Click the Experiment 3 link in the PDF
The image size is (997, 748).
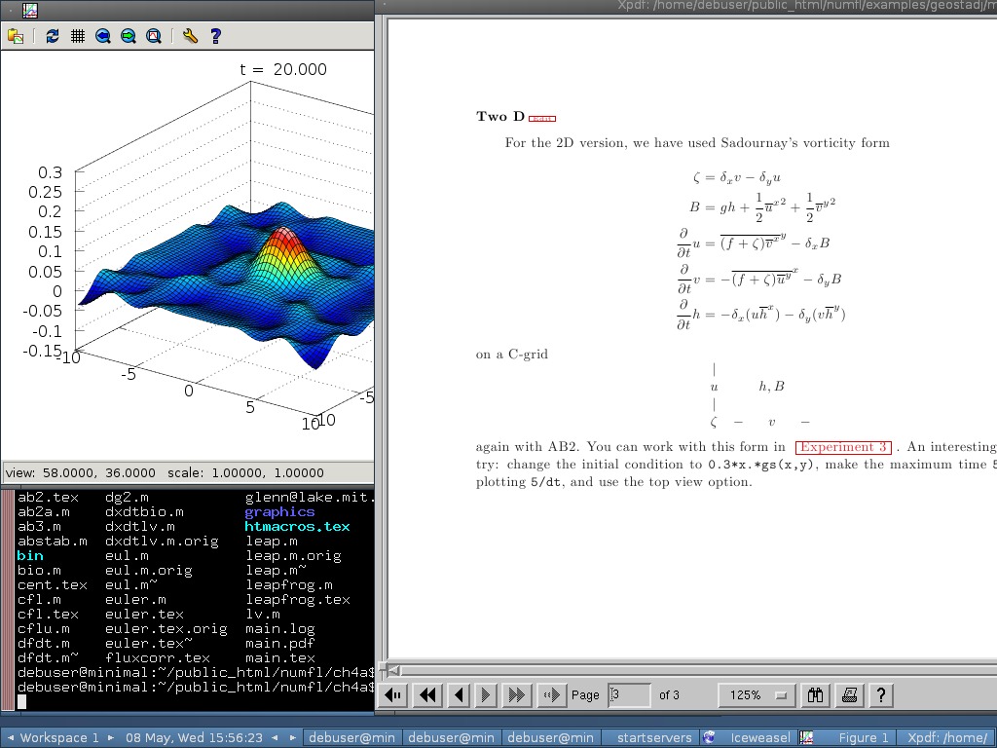(x=843, y=447)
